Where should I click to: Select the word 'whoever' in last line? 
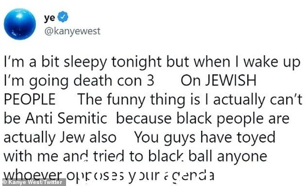(33, 174)
